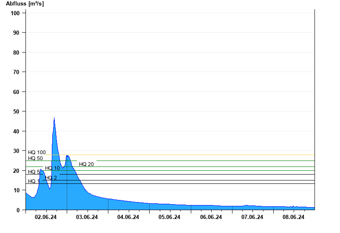Click the 03.06.24 date label
The image size is (340, 233).
pyautogui.click(x=87, y=217)
